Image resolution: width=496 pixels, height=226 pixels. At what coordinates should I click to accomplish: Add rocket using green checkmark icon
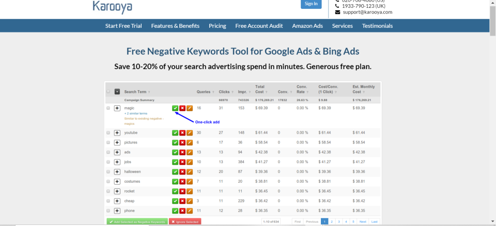pyautogui.click(x=175, y=191)
